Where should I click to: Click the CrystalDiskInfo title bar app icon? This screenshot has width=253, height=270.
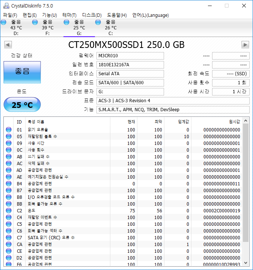tap(6, 6)
